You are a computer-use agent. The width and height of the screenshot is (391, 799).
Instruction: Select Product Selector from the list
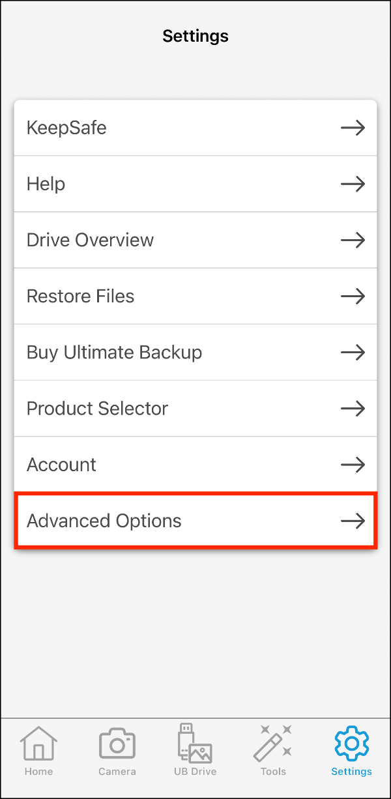(195, 409)
